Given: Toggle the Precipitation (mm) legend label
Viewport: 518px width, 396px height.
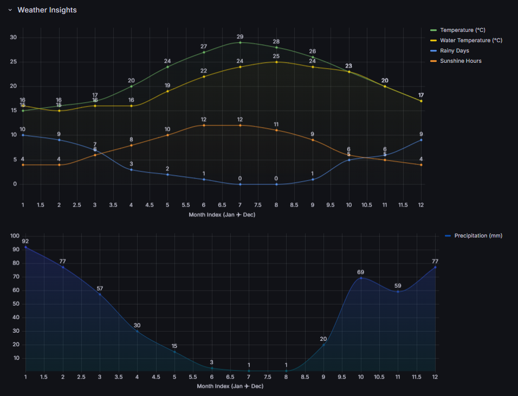Looking at the screenshot, I should (x=478, y=235).
